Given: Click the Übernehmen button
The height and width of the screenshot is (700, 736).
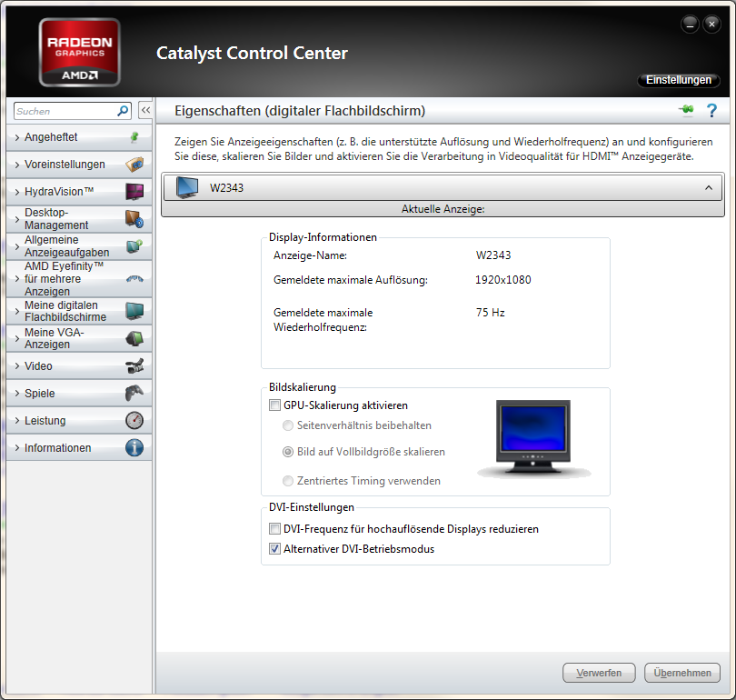Looking at the screenshot, I should (682, 673).
